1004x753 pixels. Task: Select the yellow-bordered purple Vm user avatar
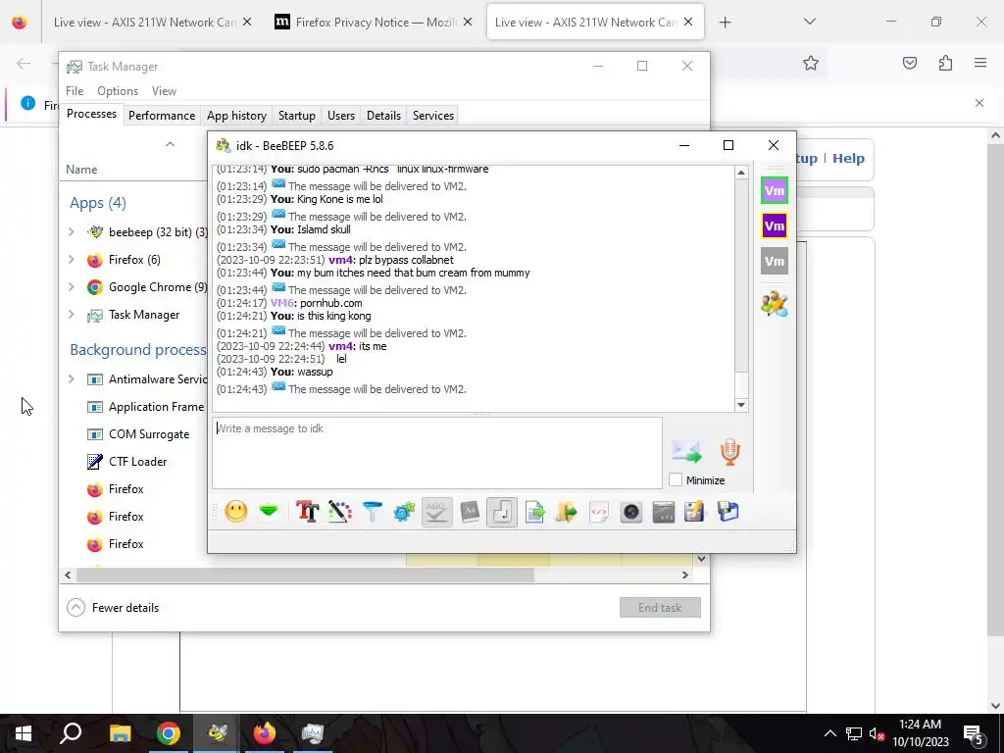click(x=775, y=226)
